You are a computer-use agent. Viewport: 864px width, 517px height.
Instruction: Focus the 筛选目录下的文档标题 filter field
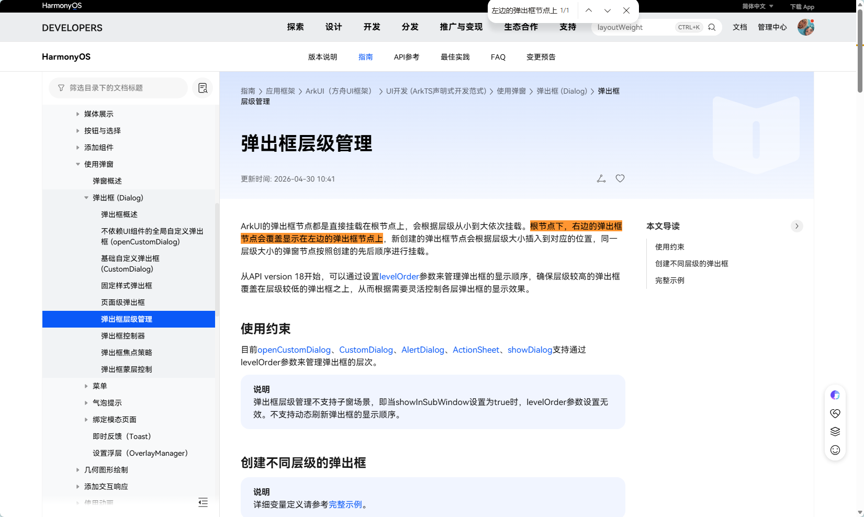(118, 88)
